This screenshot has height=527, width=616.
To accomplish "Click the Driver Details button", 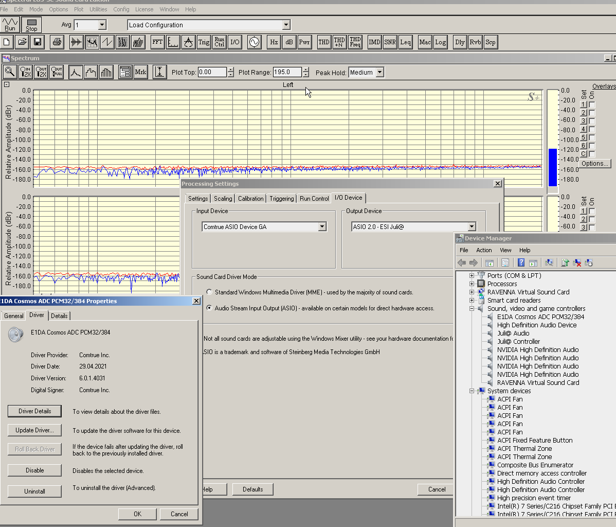I will 34,411.
